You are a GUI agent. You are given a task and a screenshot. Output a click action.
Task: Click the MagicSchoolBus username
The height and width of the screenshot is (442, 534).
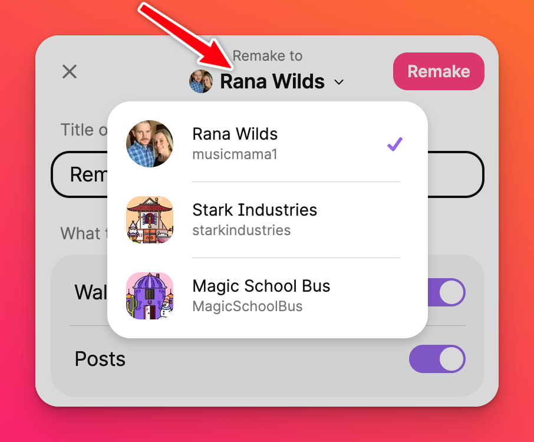coord(247,306)
